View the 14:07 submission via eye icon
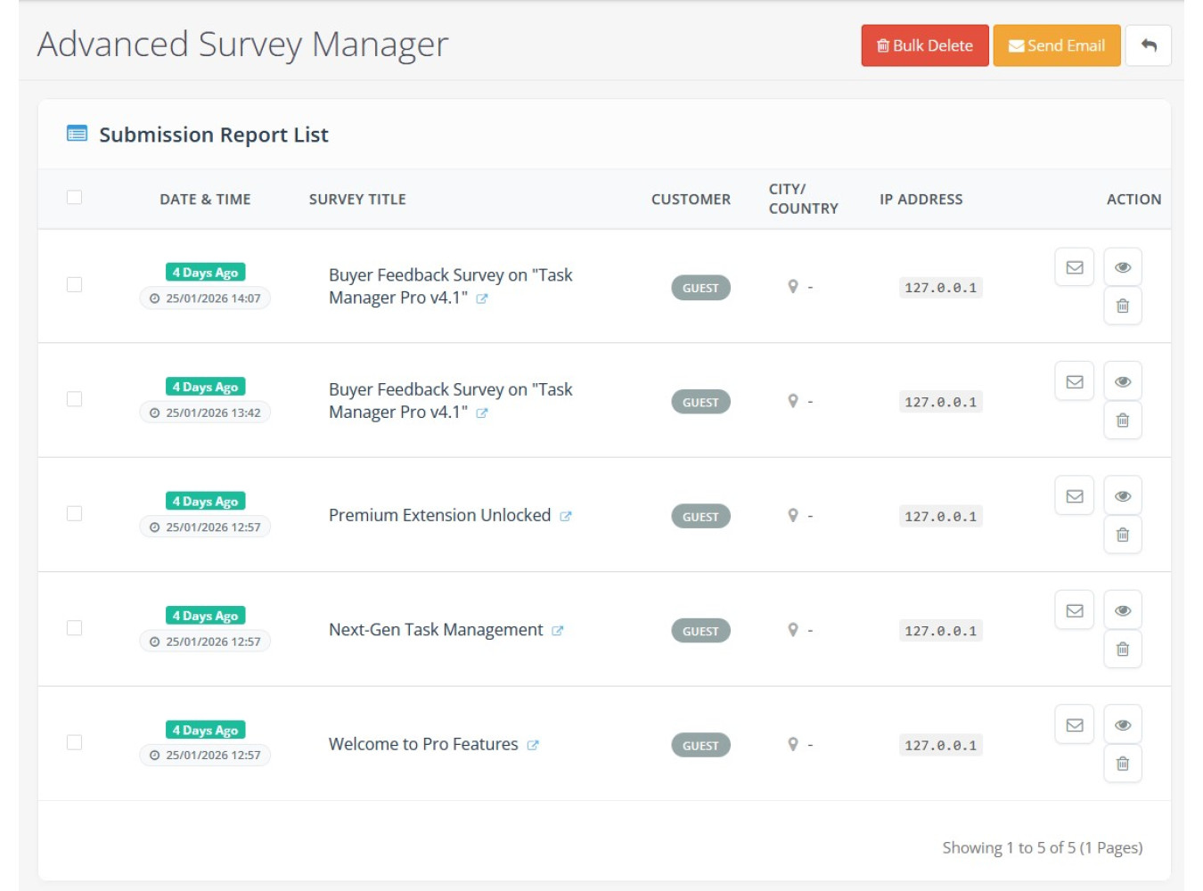Viewport: 1203px width, 891px height. (x=1122, y=267)
